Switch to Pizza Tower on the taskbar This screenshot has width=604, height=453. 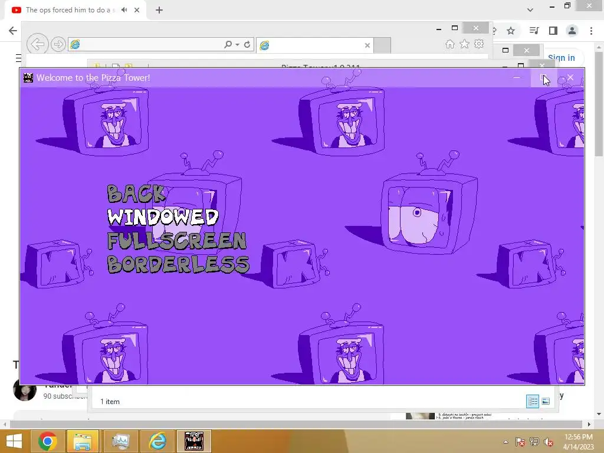(194, 441)
